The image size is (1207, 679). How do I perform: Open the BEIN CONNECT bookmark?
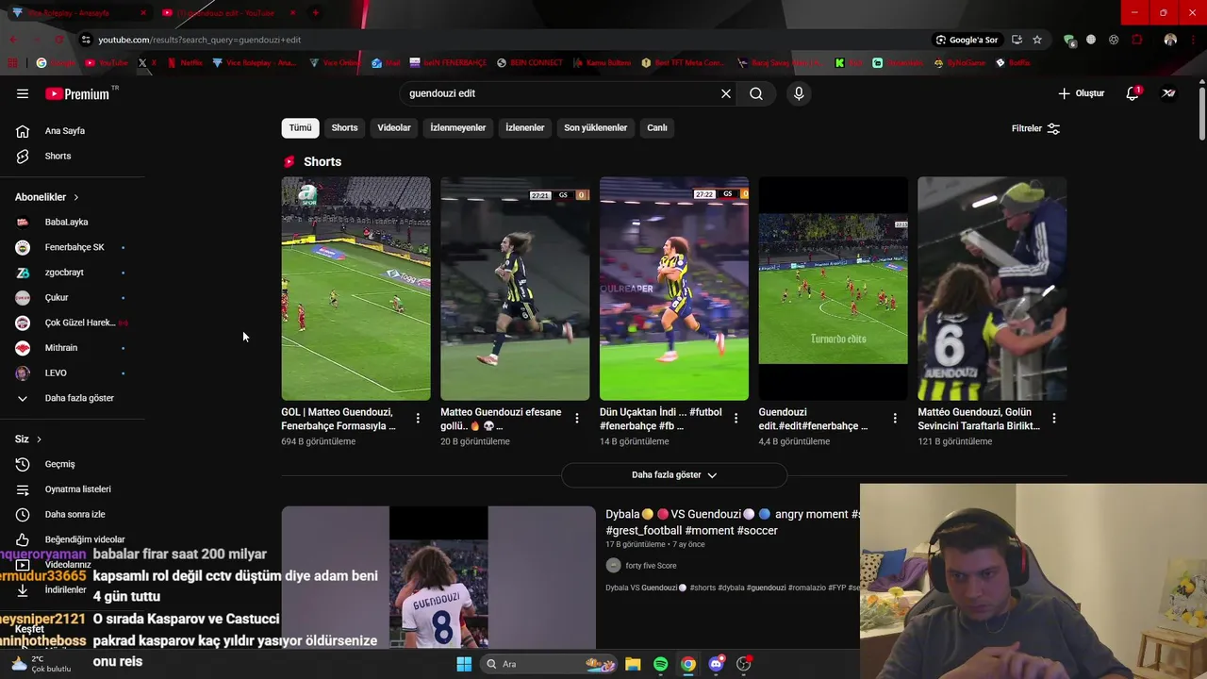pos(529,63)
